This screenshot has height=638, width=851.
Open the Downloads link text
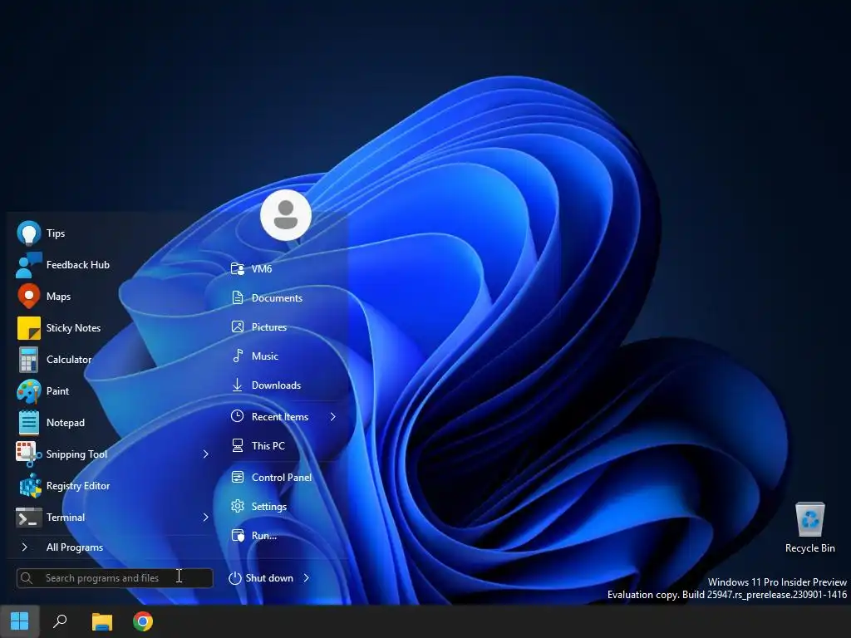[276, 385]
